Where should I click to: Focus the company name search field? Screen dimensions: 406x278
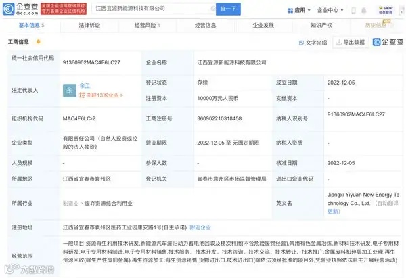(153, 9)
